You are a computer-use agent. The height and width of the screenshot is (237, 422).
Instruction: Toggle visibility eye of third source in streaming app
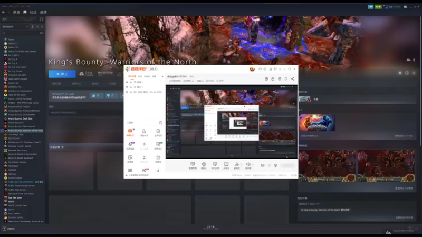tap(127, 92)
